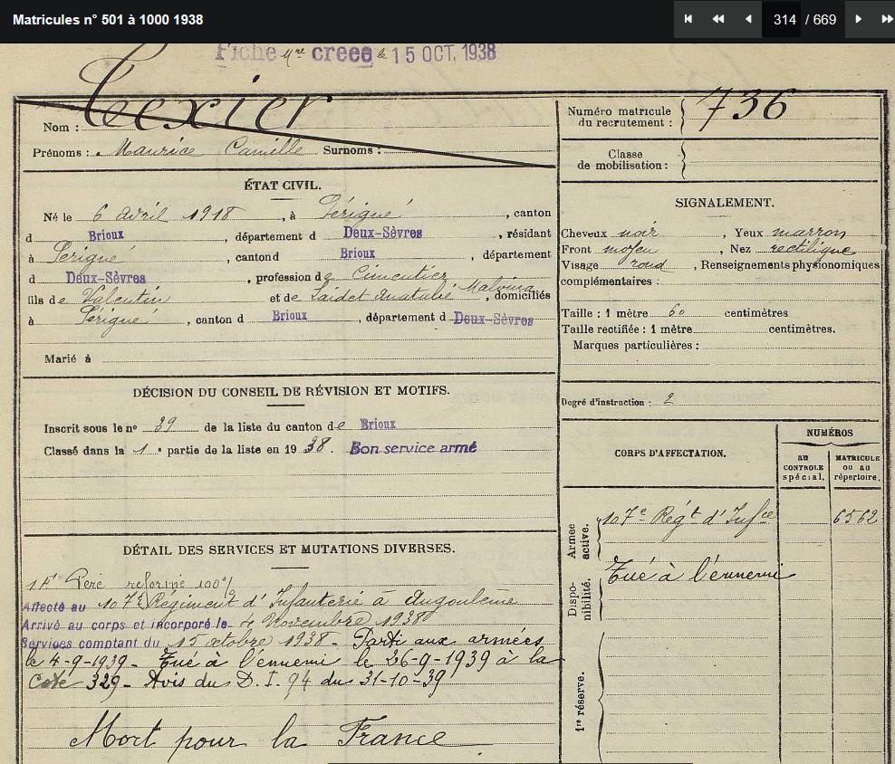
Task: Advance to the next page
Action: pos(858,19)
